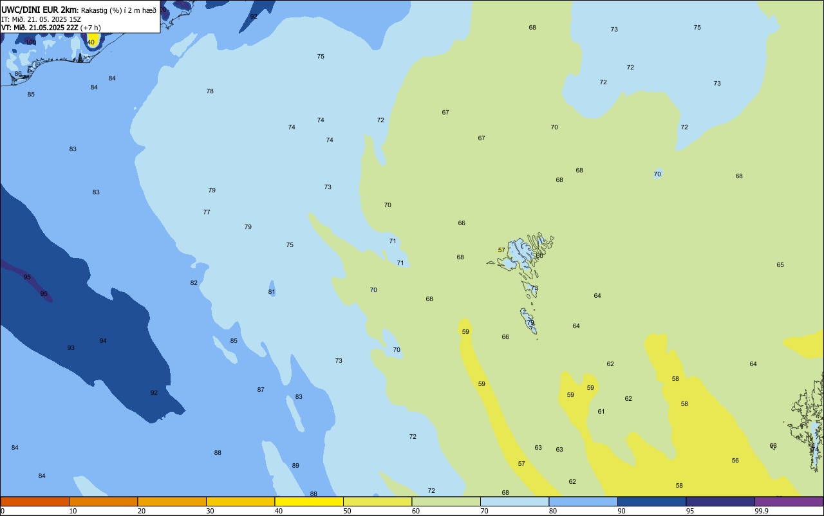Click the humidity value 100 on the map

pyautogui.click(x=30, y=42)
